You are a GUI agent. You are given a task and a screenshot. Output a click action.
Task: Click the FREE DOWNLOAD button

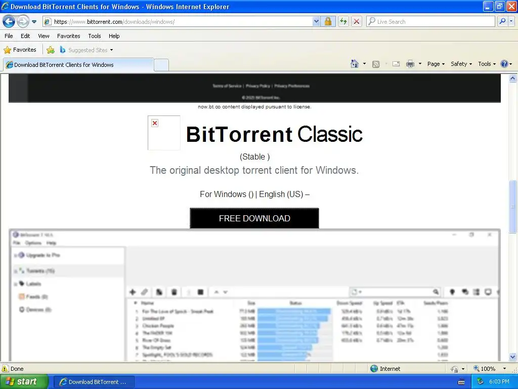tap(254, 218)
